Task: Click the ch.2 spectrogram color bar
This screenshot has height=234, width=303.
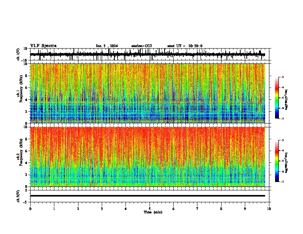Action: tap(277, 161)
